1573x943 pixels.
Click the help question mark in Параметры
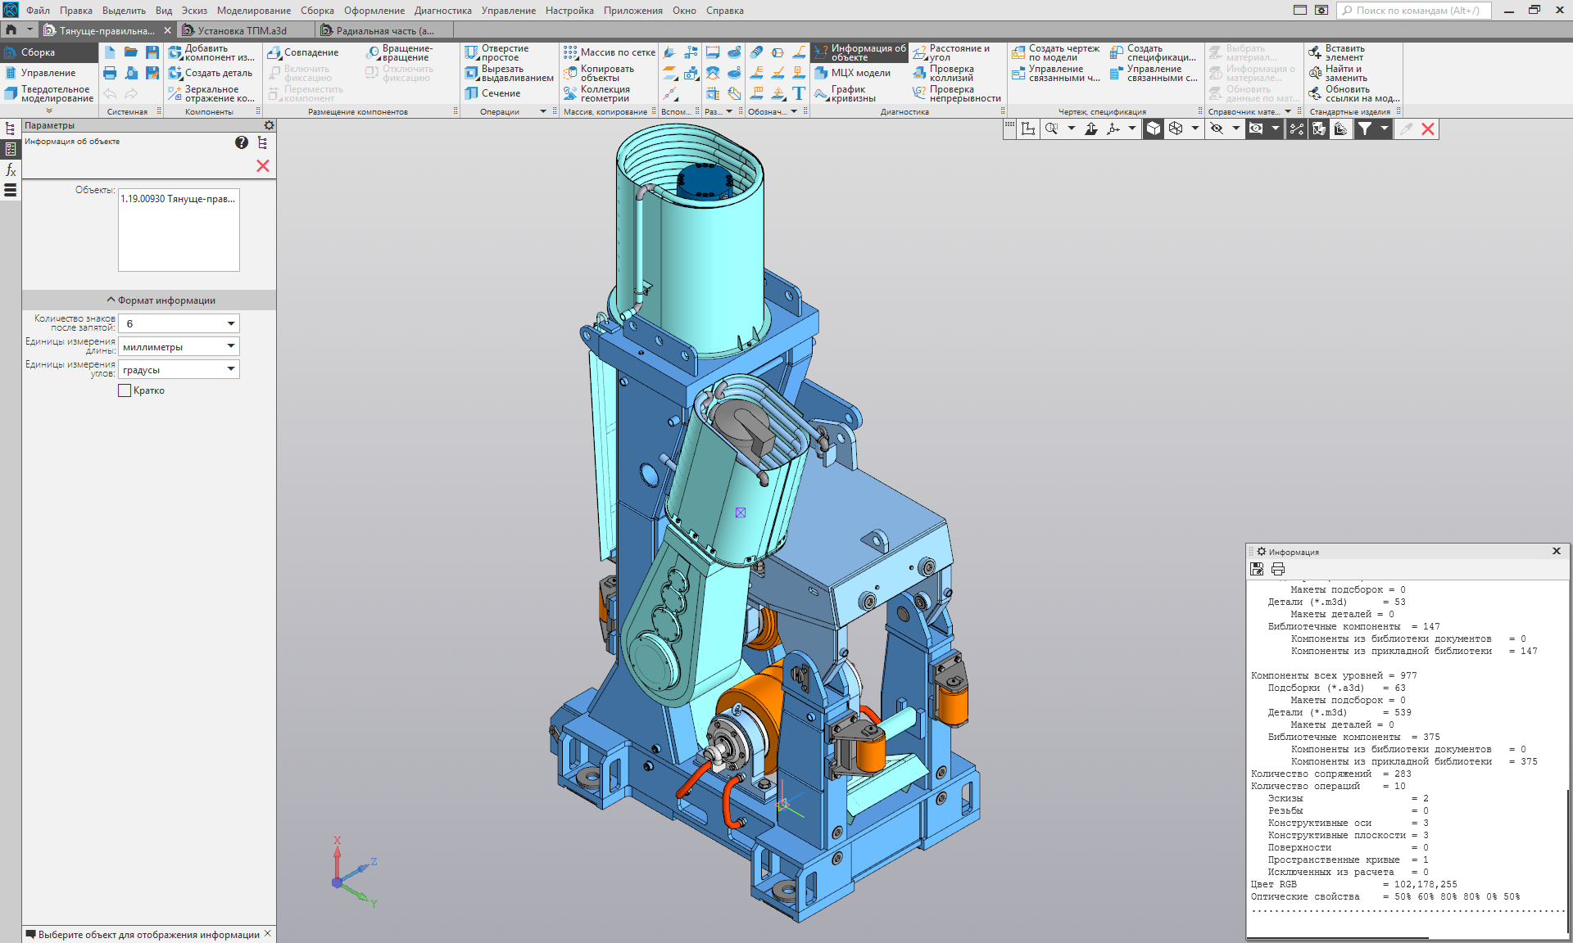(242, 142)
